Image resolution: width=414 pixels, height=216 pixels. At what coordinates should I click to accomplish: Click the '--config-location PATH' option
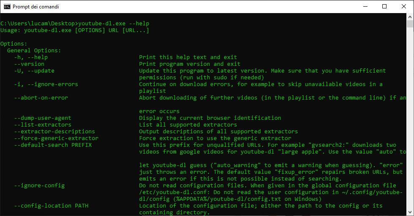point(51,206)
